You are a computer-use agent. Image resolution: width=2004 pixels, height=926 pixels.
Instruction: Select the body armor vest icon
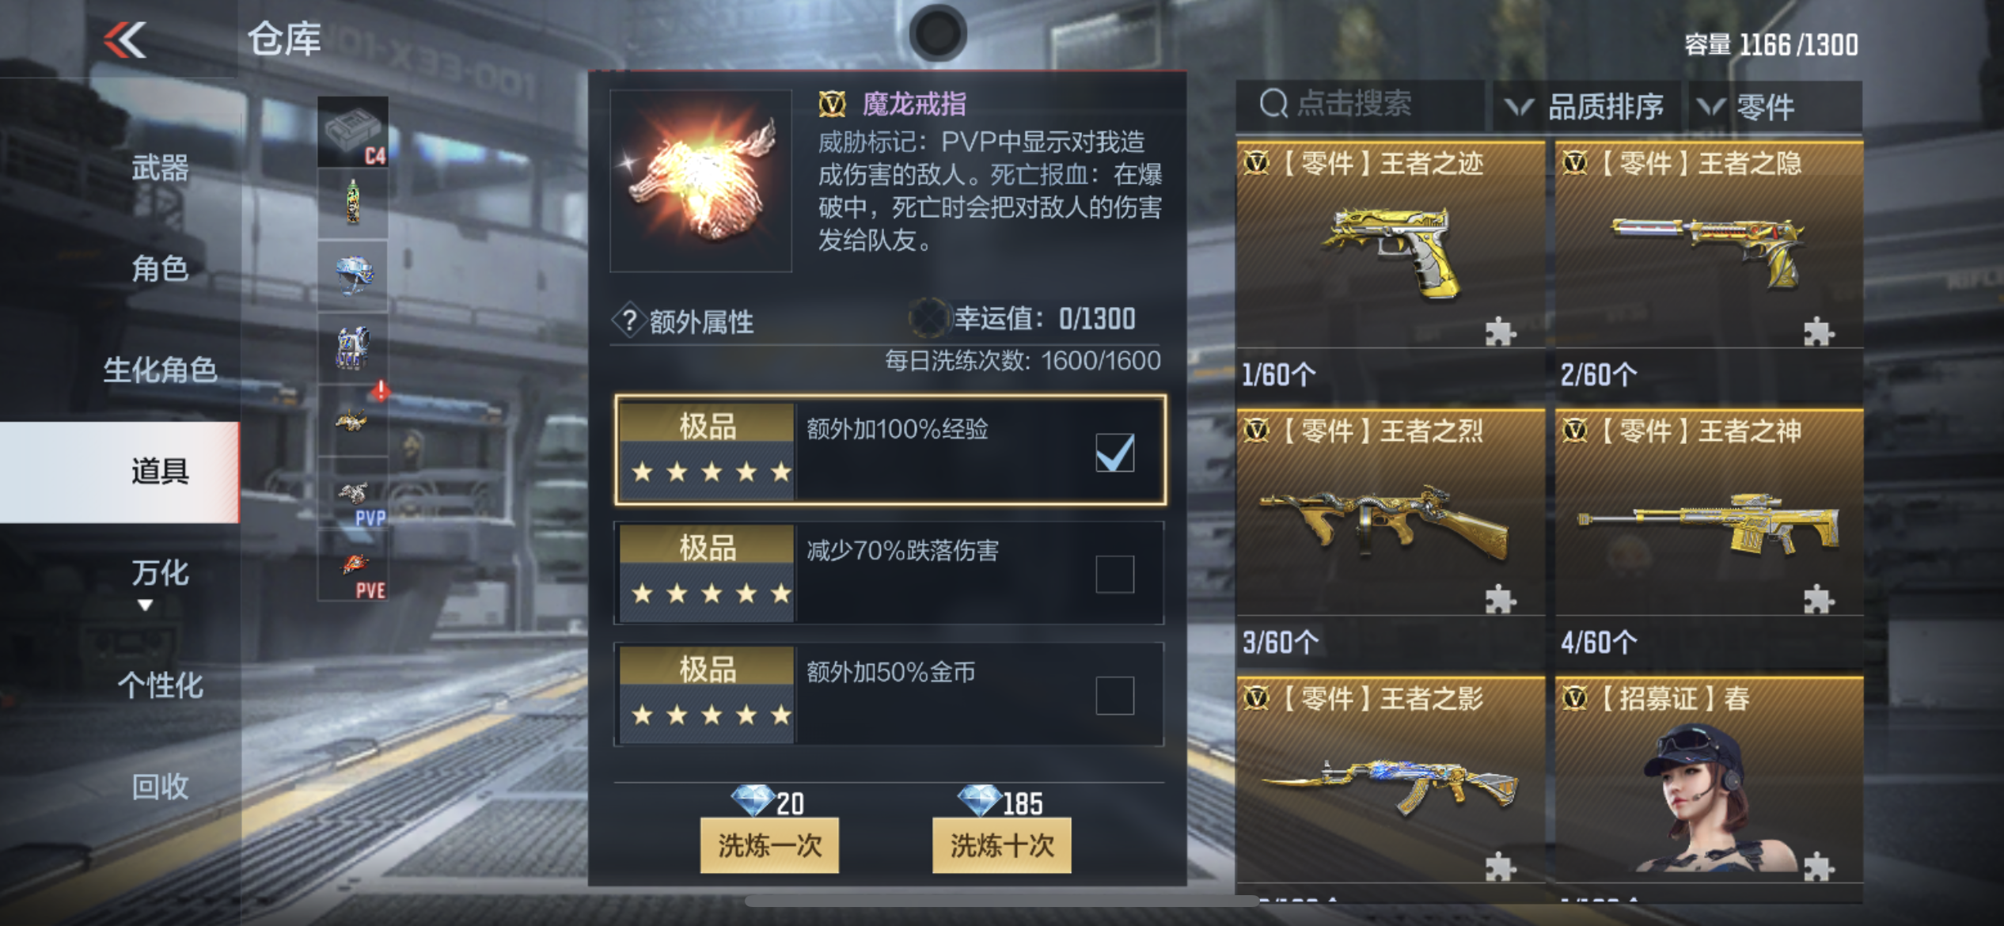tap(353, 348)
